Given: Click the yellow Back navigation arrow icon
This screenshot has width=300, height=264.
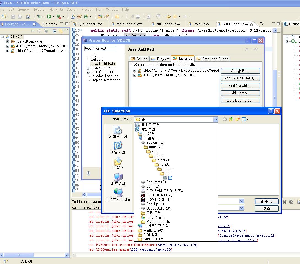Looking at the screenshot, I should (x=175, y=16).
